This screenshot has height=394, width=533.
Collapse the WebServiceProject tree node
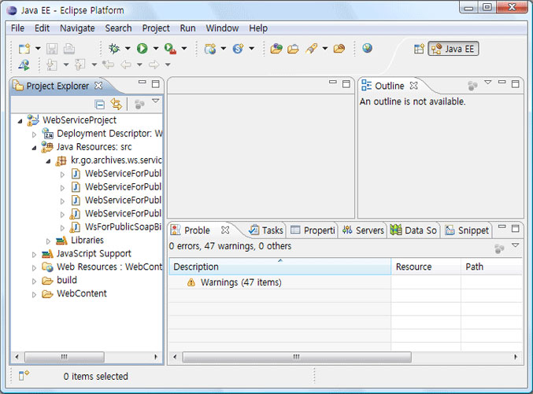point(20,120)
